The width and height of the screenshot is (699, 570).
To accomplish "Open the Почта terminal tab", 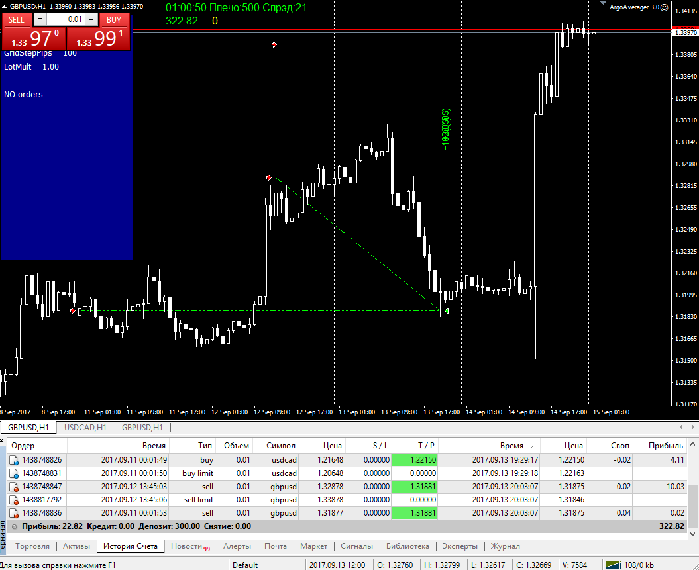I will pyautogui.click(x=276, y=546).
